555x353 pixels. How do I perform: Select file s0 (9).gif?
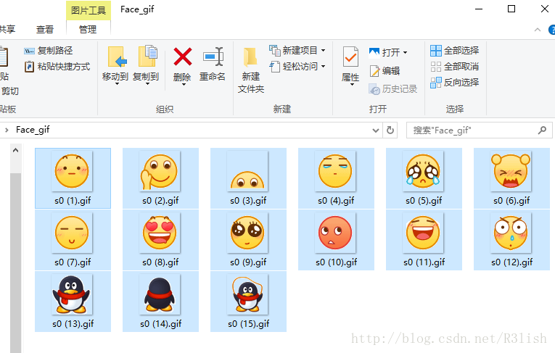coord(248,240)
